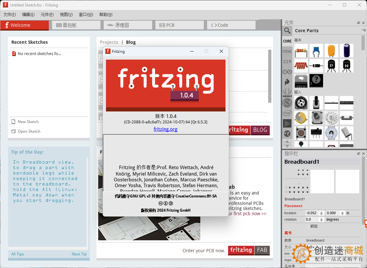Pick the blue ceramic capacitor part
Viewport: 367px width, 268px height.
(x=316, y=51)
